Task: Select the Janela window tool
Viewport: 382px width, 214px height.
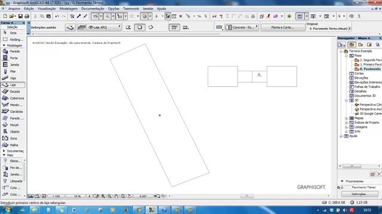Action: [13, 65]
